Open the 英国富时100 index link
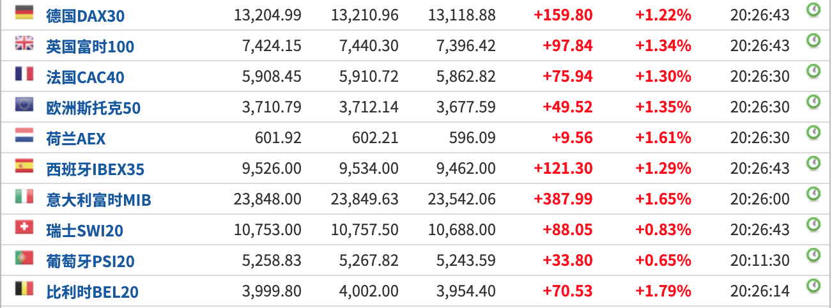The image size is (832, 308). point(90,46)
